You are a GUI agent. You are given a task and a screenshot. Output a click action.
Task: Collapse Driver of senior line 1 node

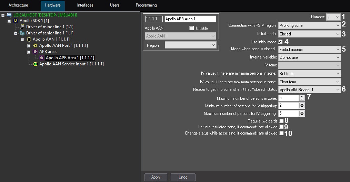(16, 33)
